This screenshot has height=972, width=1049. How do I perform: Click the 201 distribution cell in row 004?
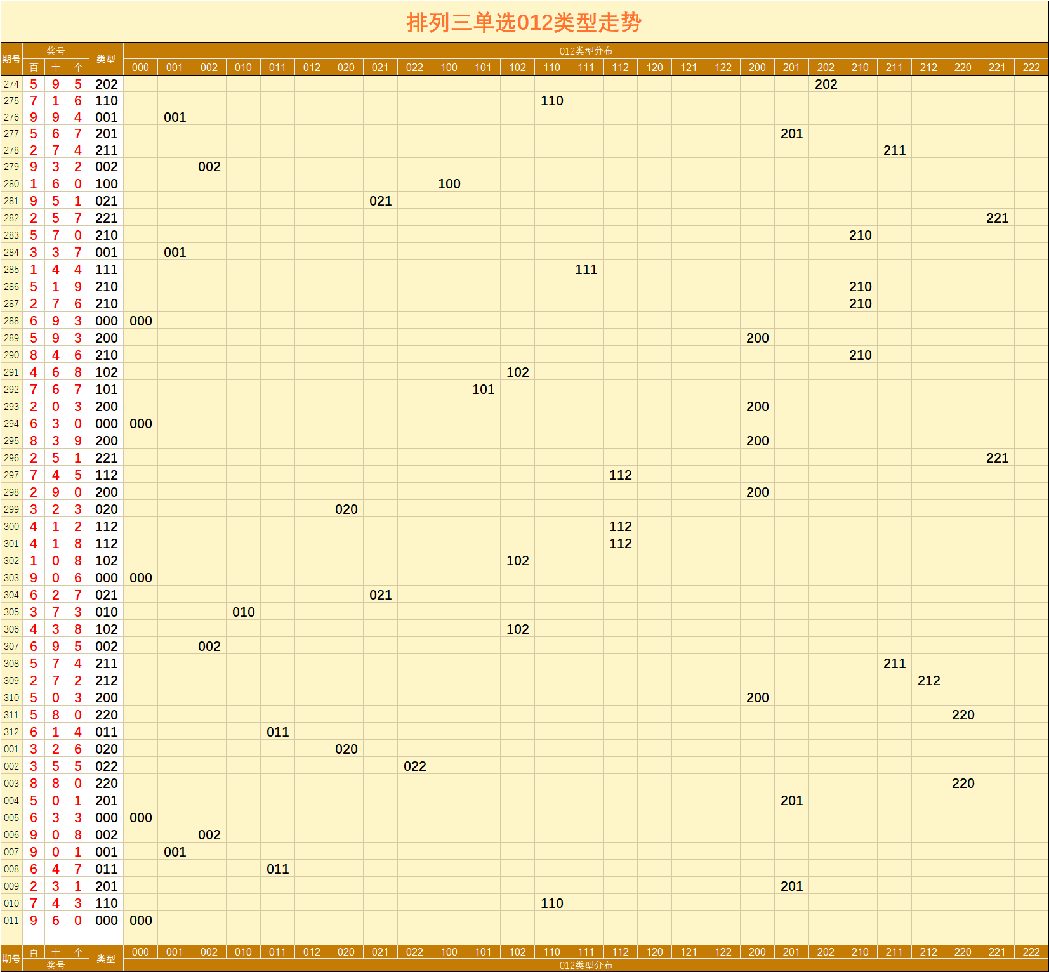791,800
